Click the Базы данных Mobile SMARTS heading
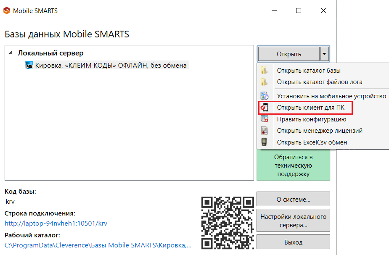This screenshot has height=255, width=389. coord(67,34)
